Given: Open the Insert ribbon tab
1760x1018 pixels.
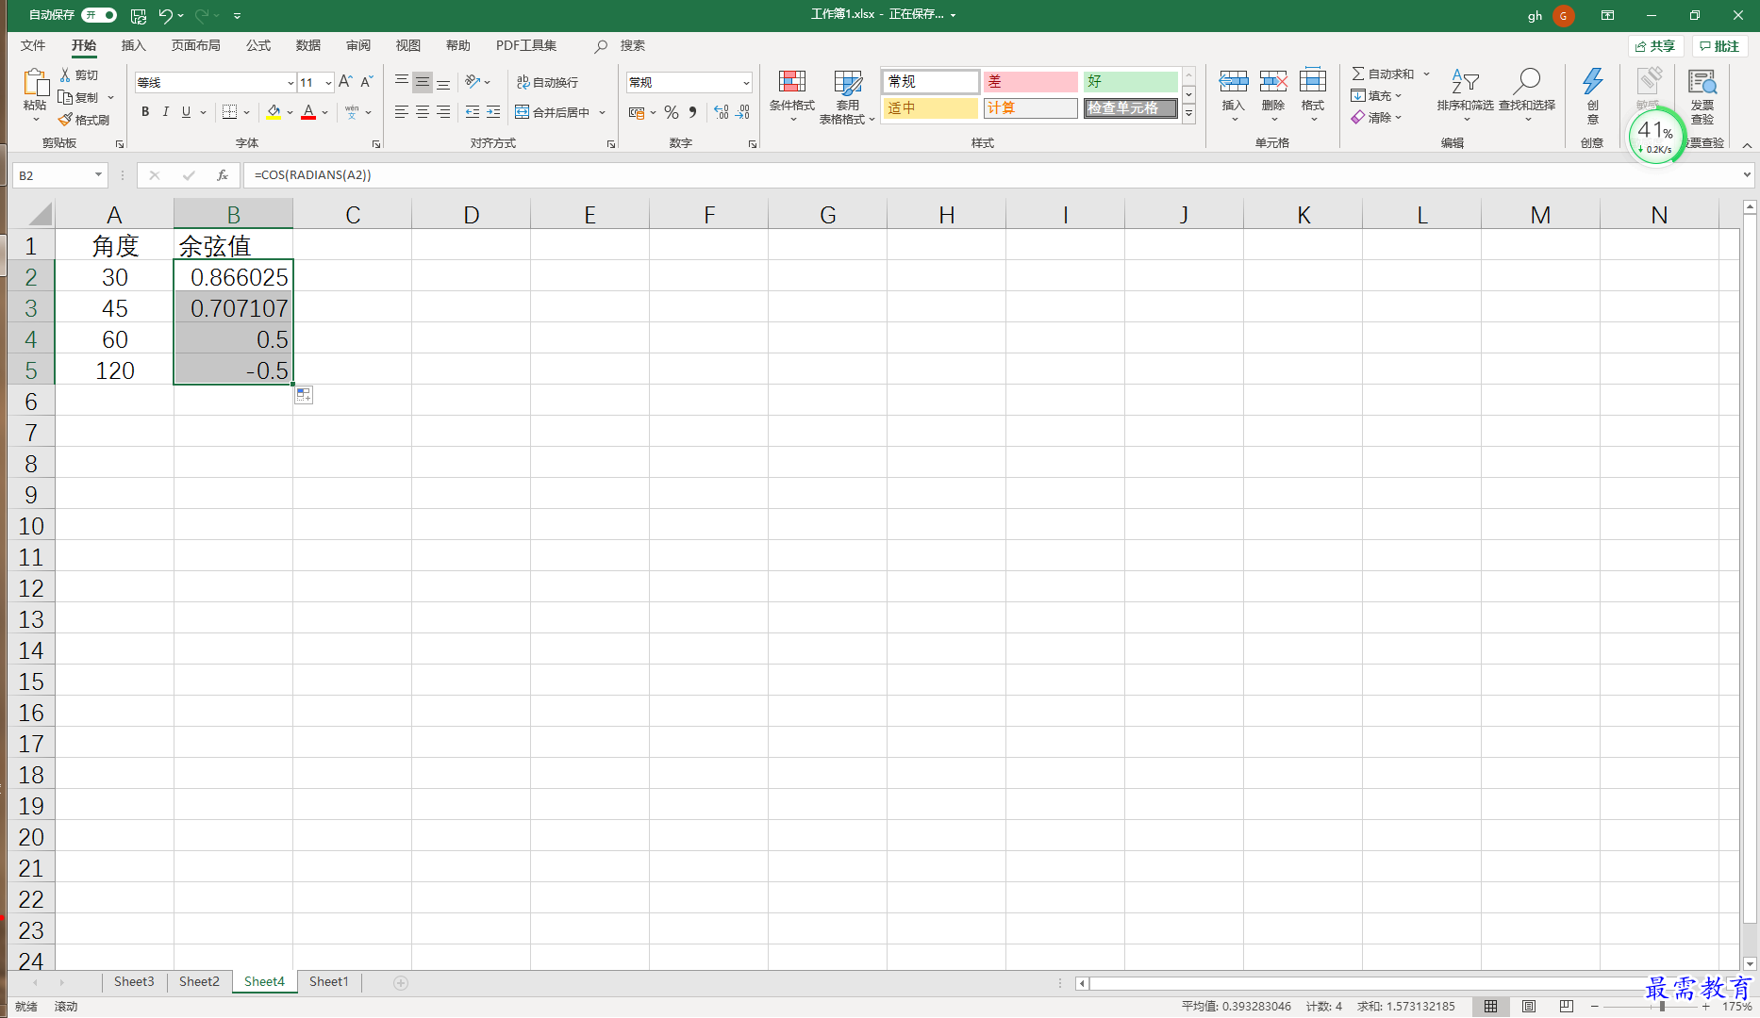Looking at the screenshot, I should pyautogui.click(x=134, y=45).
